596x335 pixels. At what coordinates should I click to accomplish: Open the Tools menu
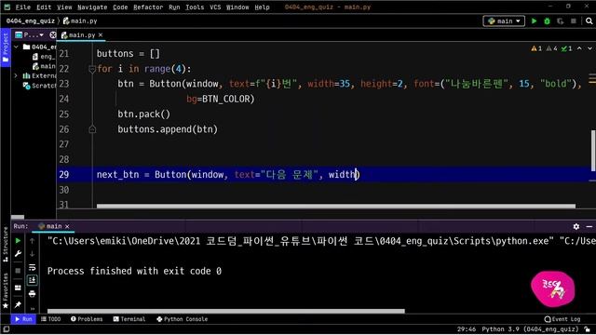pos(195,7)
